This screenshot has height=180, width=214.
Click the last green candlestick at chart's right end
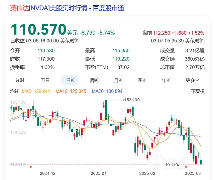[x=201, y=161]
